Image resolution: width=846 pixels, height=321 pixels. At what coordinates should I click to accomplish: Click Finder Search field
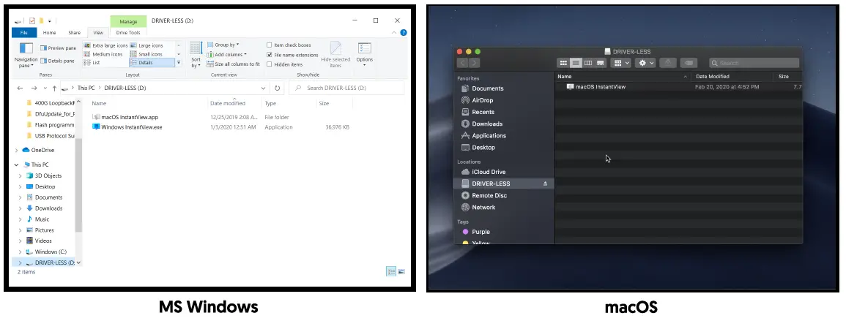click(754, 63)
